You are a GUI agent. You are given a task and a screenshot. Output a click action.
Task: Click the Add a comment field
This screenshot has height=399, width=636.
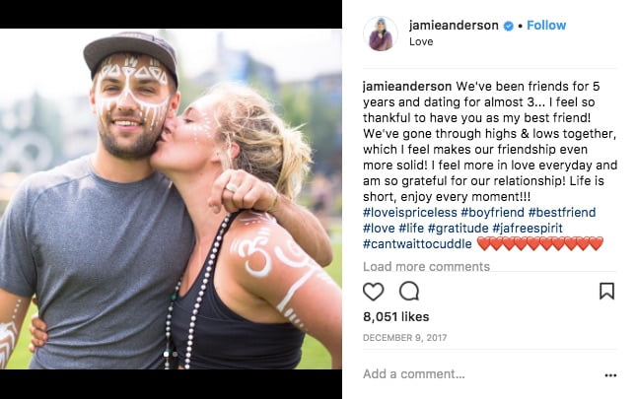(x=478, y=374)
